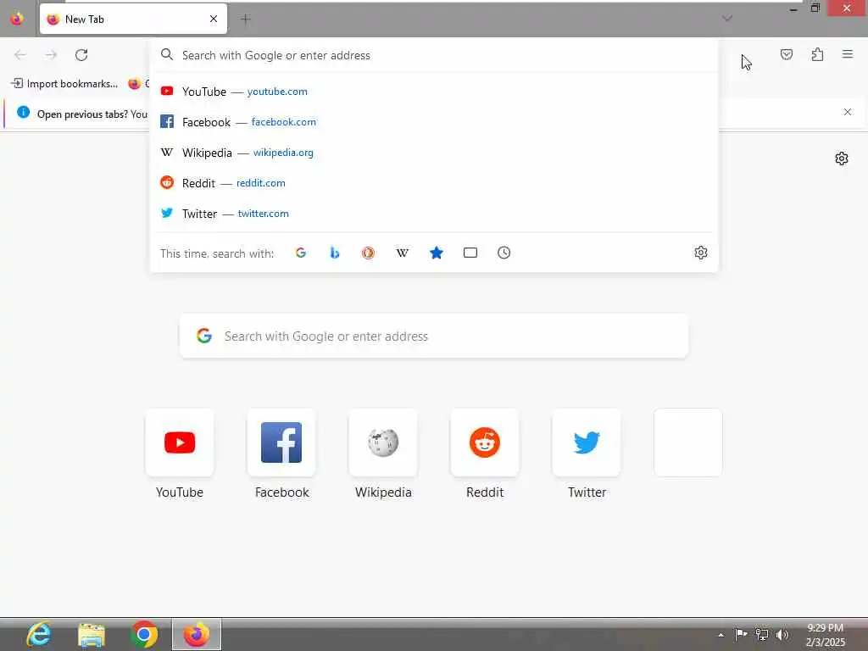Click the page's Google search box
This screenshot has width=868, height=651.
click(x=434, y=336)
